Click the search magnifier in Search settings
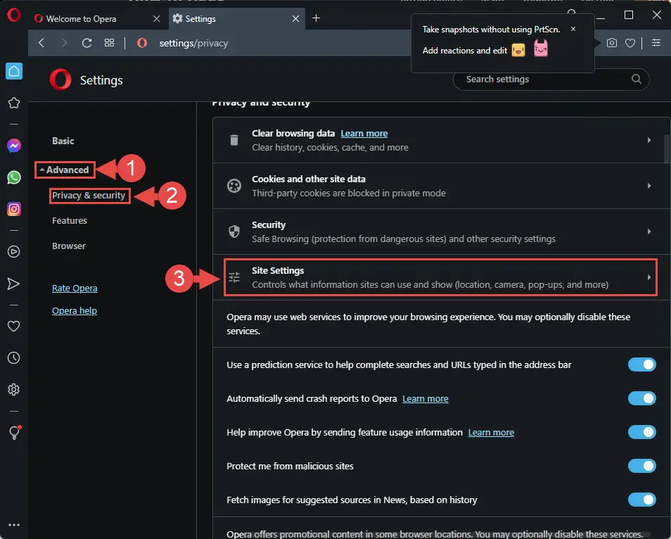Screen dimensions: 671x539 pos(637,80)
